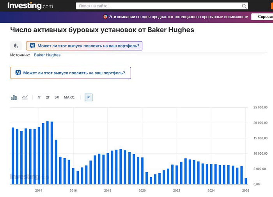The image size is (273, 197).
Task: Click the search magnifier icon
Action: [x=244, y=6]
